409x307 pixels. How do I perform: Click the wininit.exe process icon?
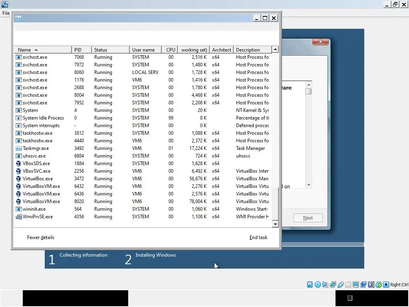(18, 209)
